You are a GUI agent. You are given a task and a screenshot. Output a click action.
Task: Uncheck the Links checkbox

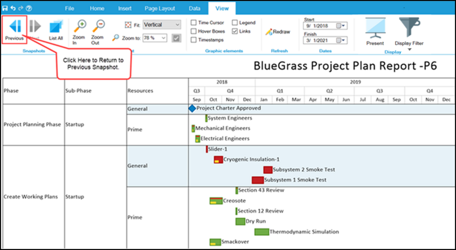(235, 31)
